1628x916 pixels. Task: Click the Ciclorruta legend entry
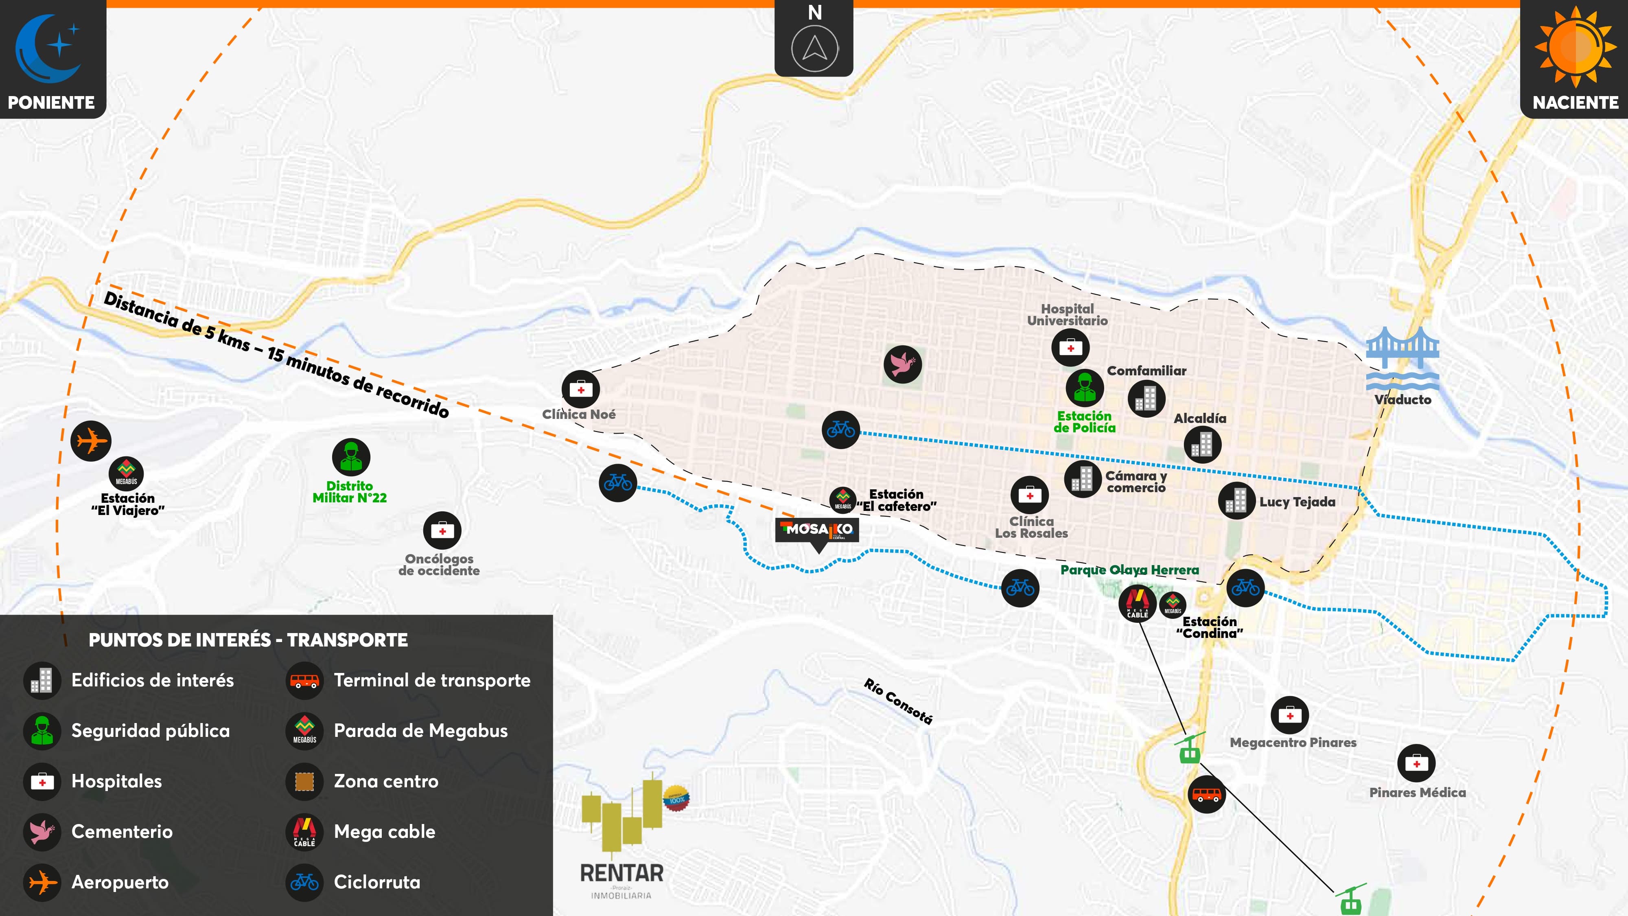coord(376,882)
